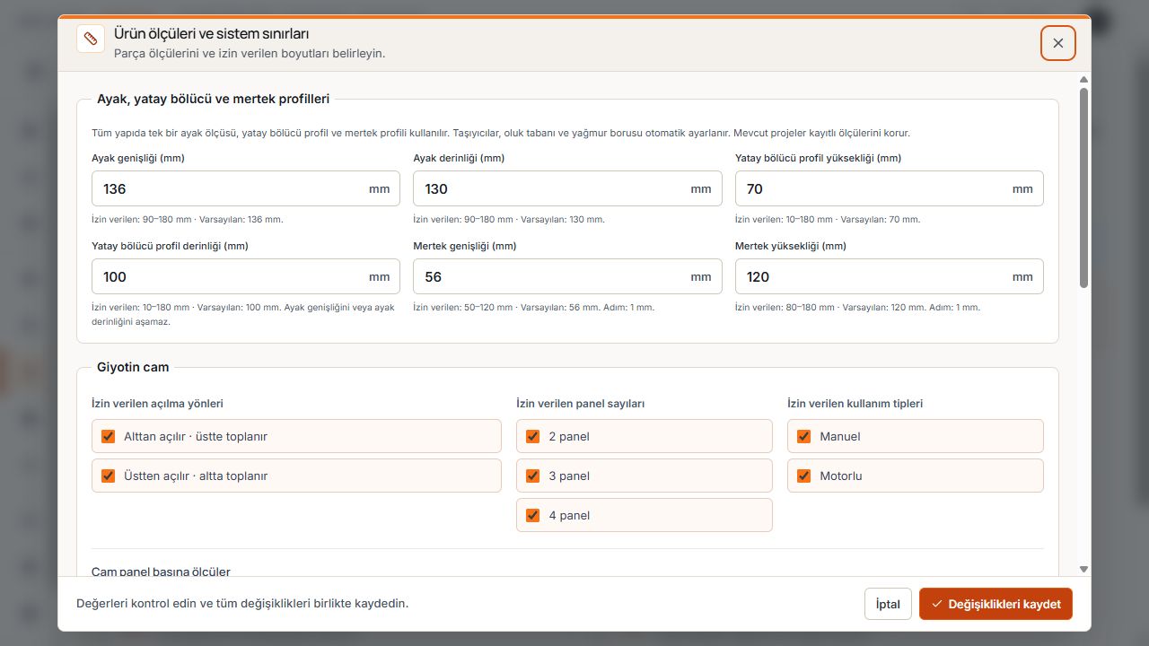Toggle Alttan açılır · üstte toplanır checkbox
The height and width of the screenshot is (646, 1149).
tap(109, 436)
